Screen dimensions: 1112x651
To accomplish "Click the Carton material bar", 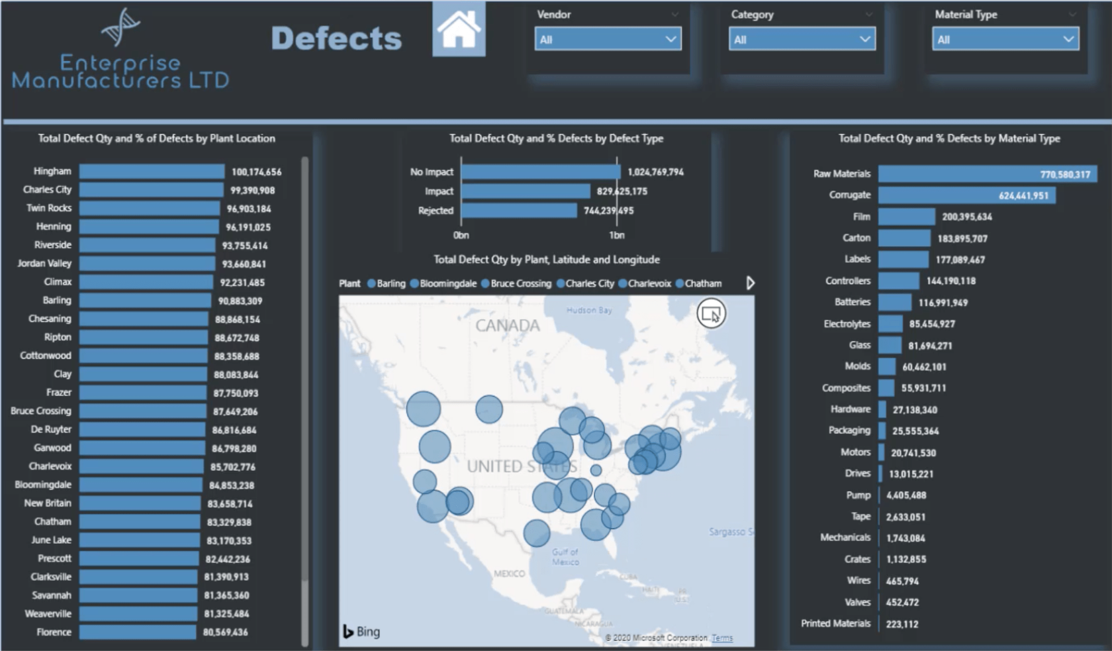I will coord(904,238).
